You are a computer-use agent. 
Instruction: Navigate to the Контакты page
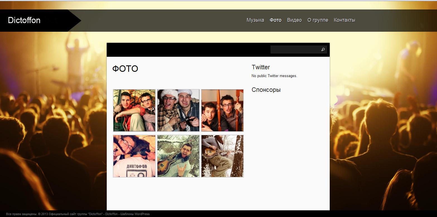[x=344, y=20]
